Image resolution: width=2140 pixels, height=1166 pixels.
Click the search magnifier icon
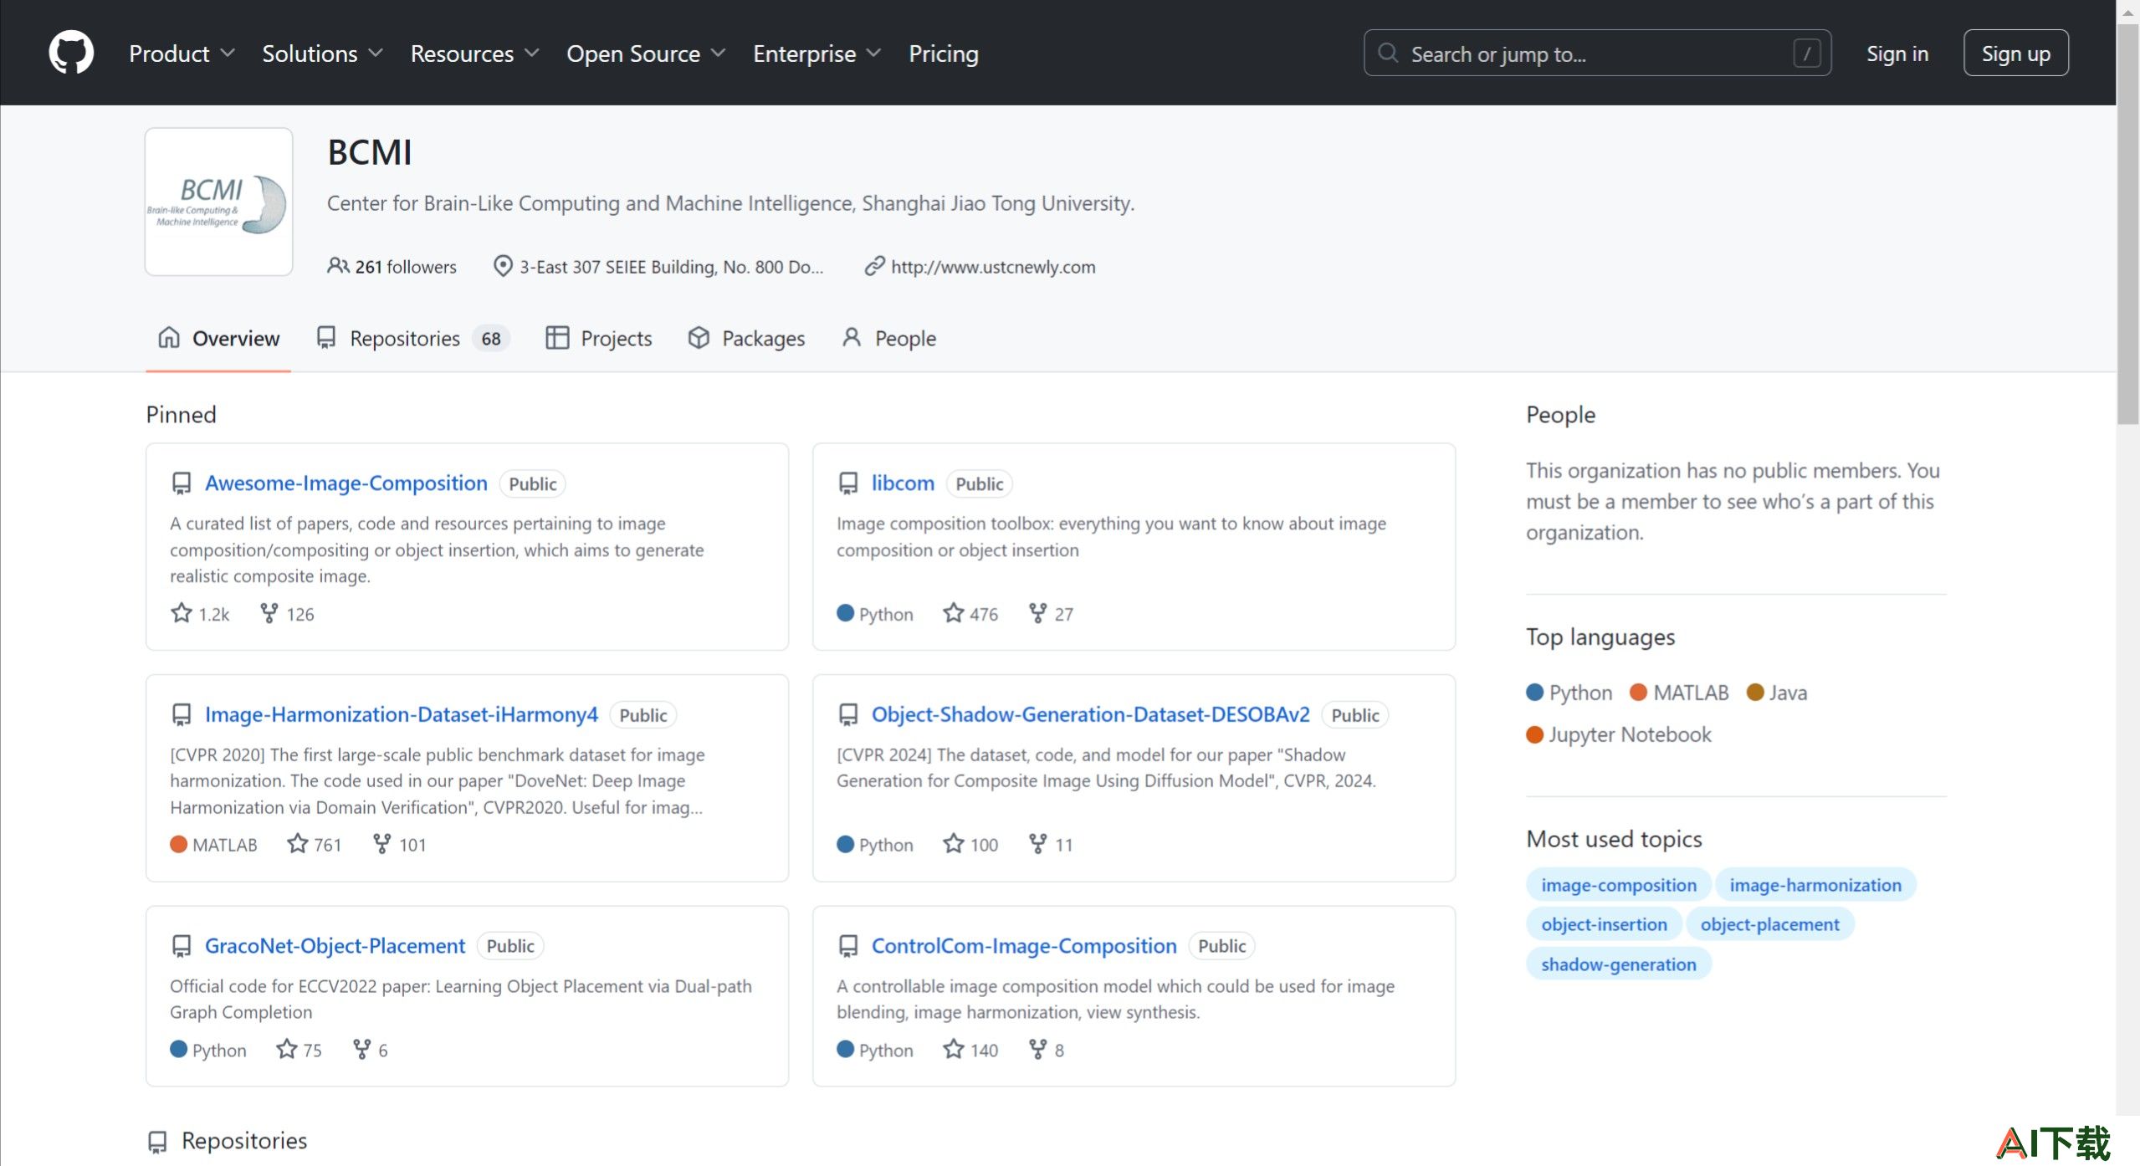[1387, 53]
